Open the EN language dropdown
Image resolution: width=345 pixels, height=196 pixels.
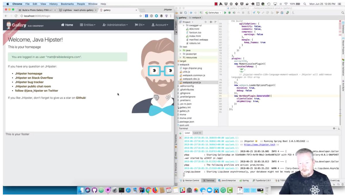click(140, 25)
